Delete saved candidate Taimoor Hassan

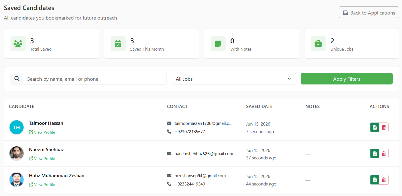[x=384, y=127]
